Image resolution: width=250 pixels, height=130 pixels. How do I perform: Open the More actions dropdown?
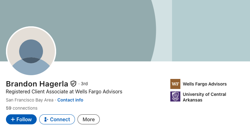click(x=89, y=119)
